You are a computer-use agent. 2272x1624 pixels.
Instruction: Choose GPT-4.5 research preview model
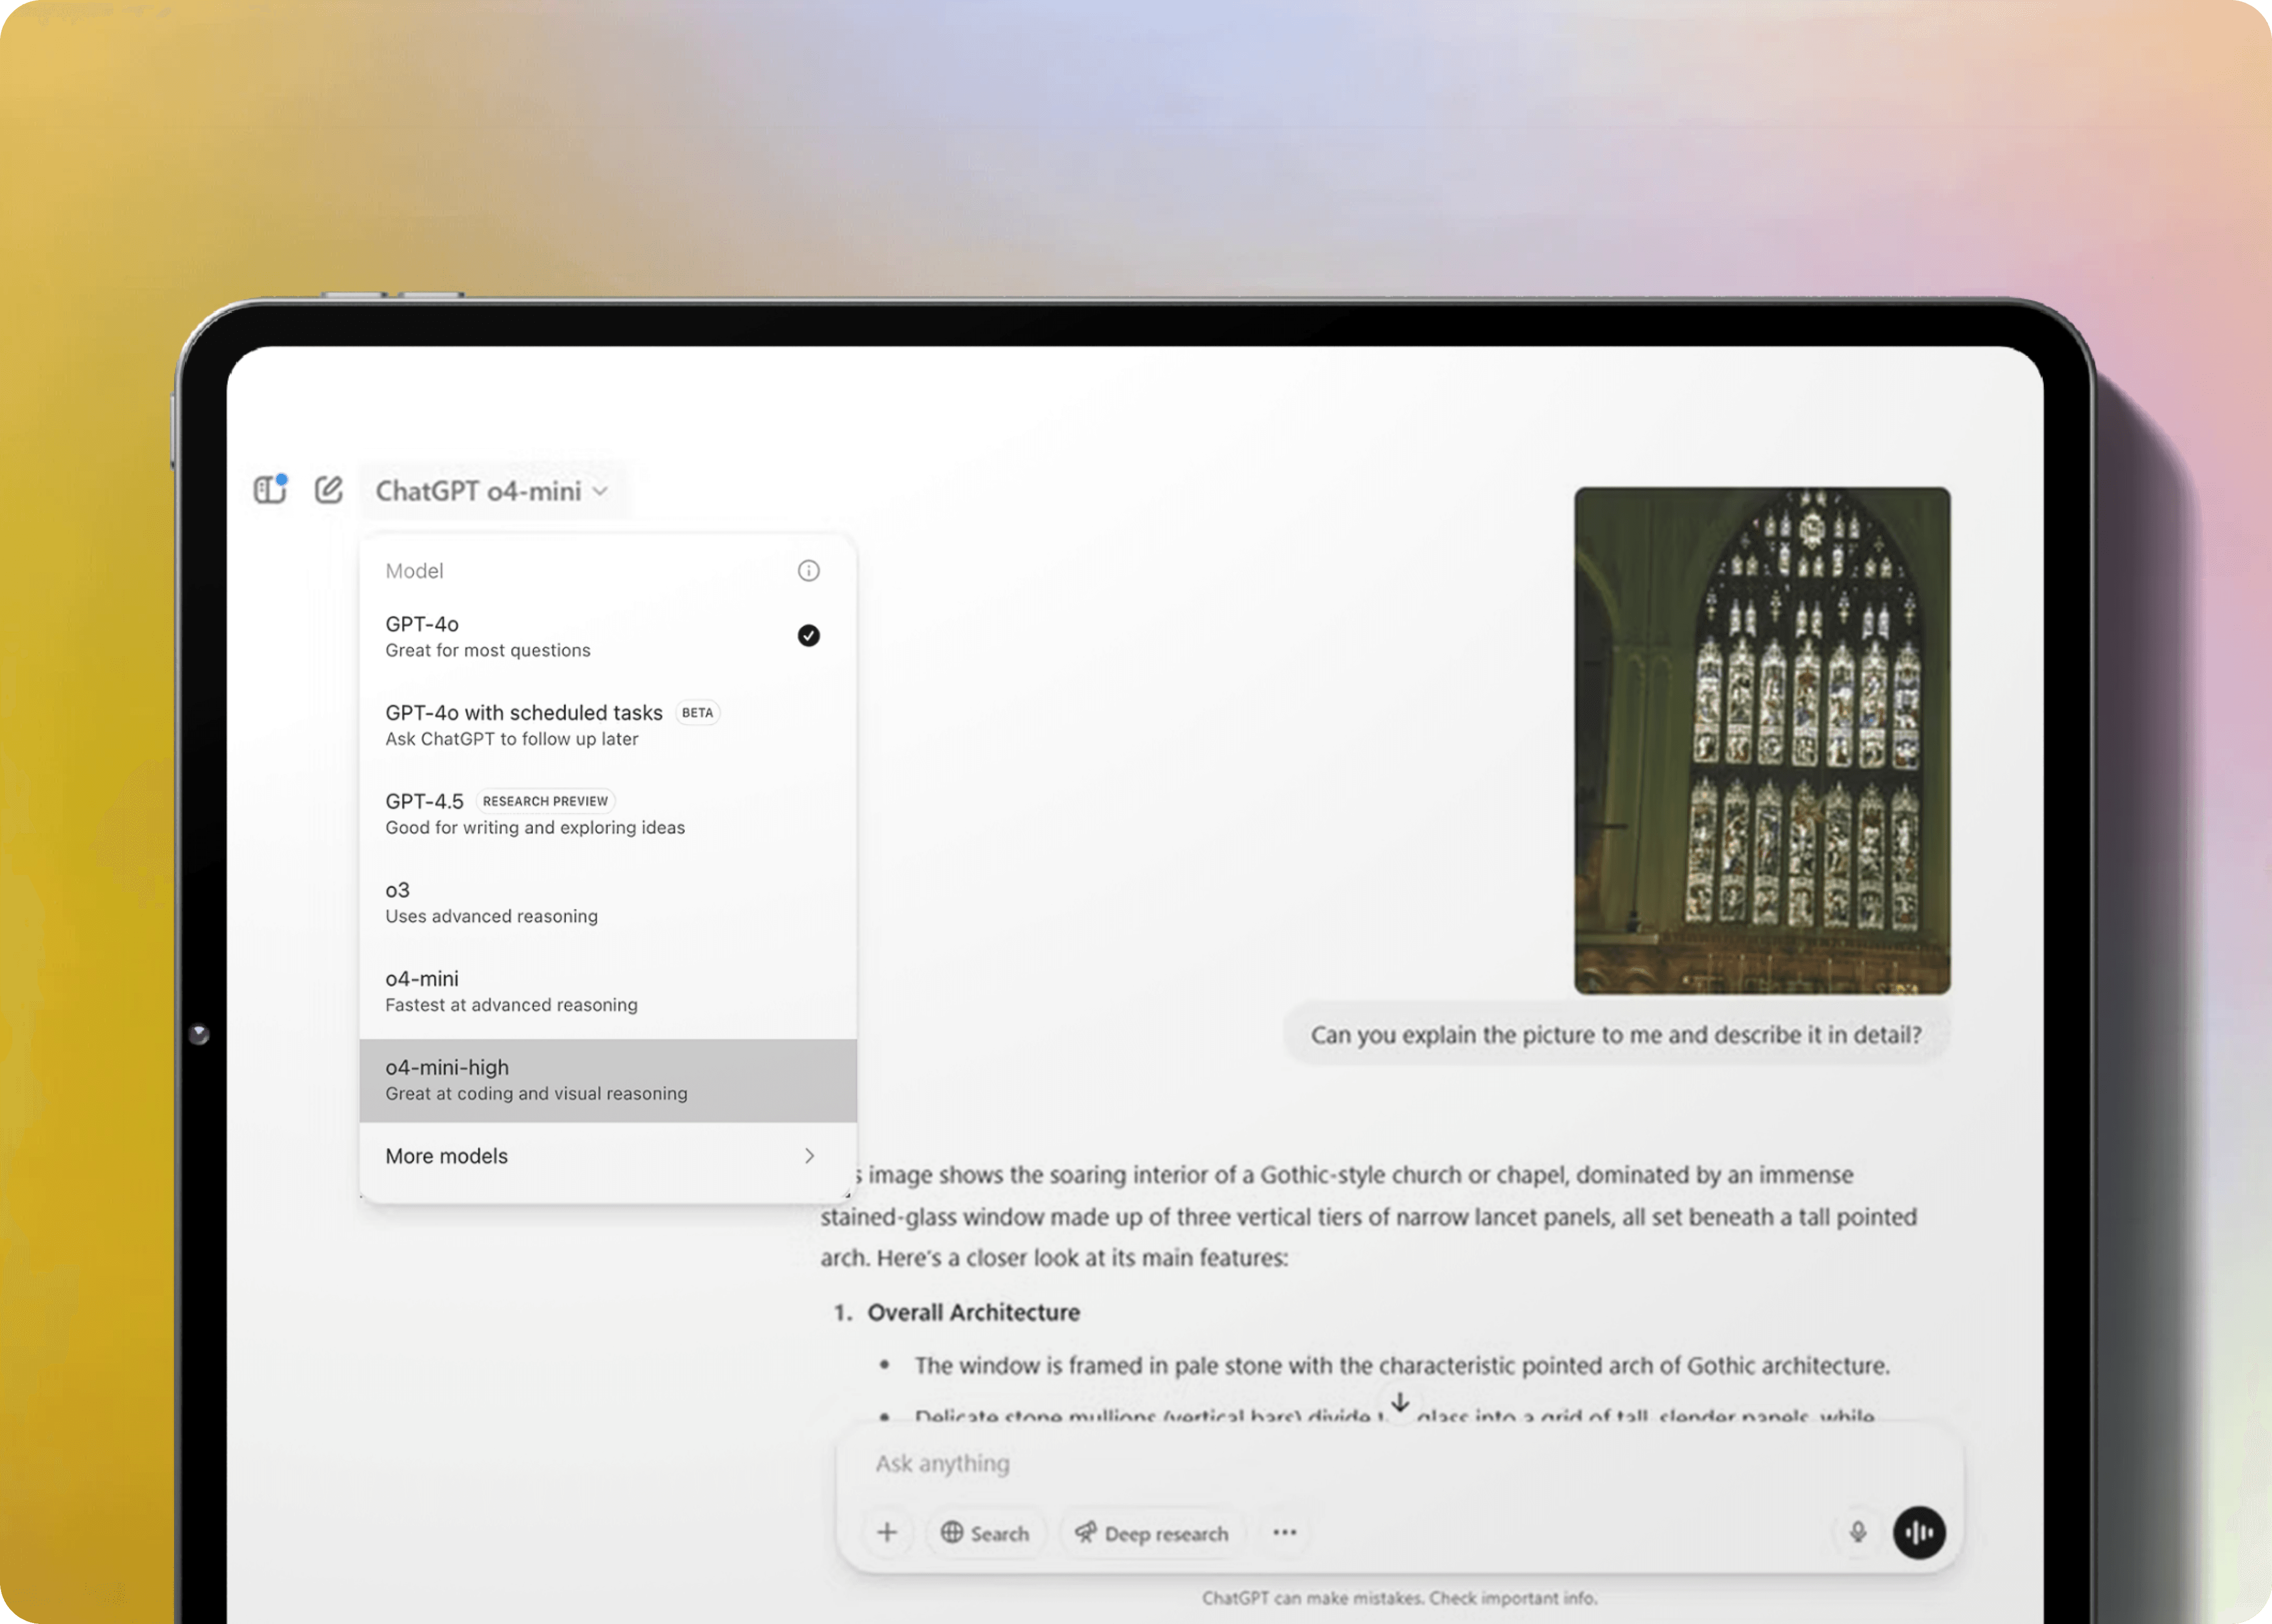[606, 814]
